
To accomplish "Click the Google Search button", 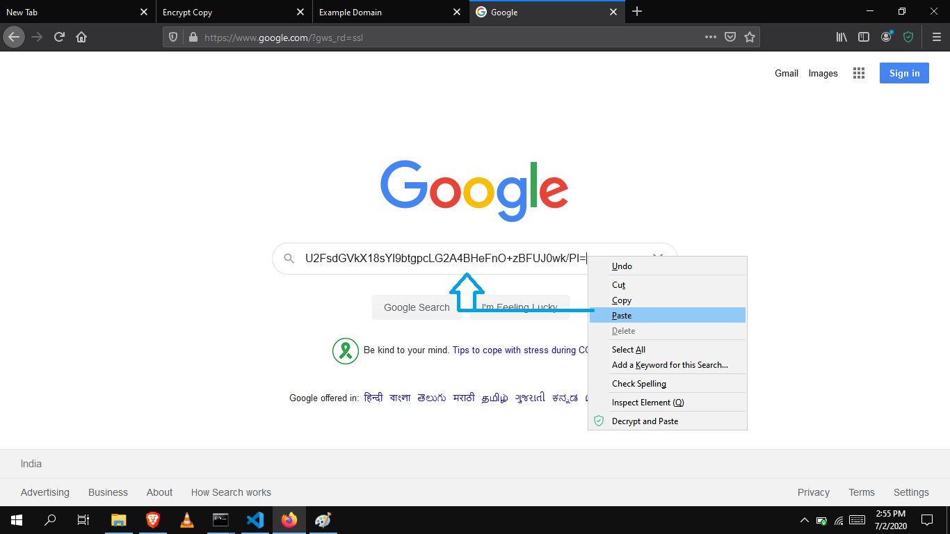I will 417,307.
